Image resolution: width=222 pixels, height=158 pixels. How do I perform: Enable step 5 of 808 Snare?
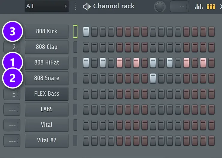pyautogui.click(x=119, y=78)
